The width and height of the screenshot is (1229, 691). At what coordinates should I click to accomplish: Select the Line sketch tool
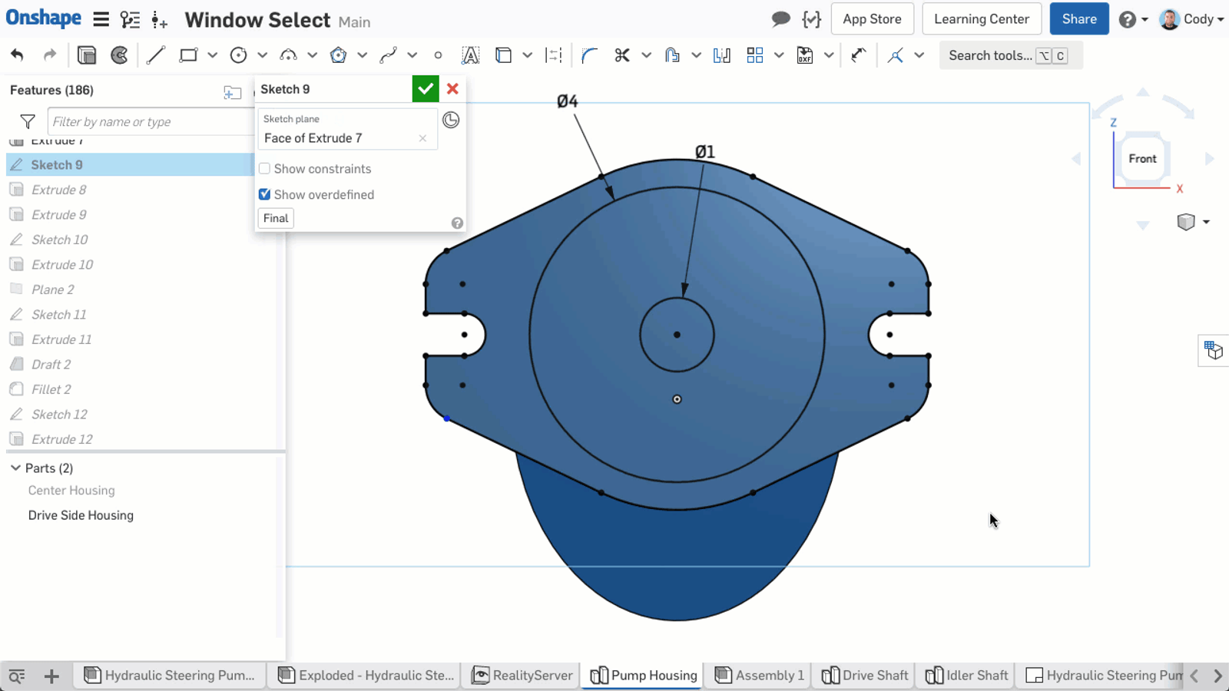coord(156,55)
